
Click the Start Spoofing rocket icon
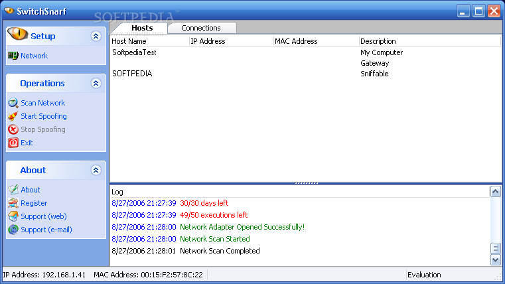point(13,116)
